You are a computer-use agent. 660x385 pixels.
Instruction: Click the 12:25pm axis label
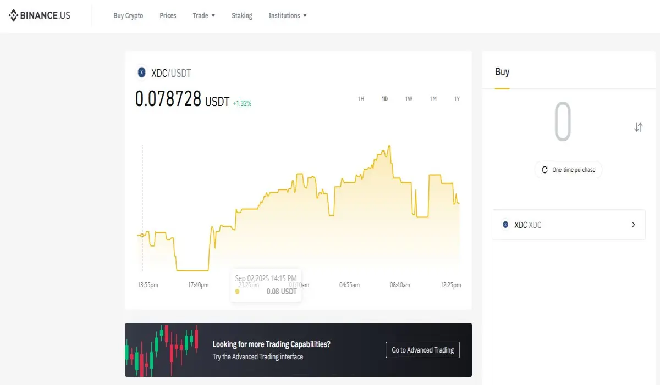coord(450,285)
